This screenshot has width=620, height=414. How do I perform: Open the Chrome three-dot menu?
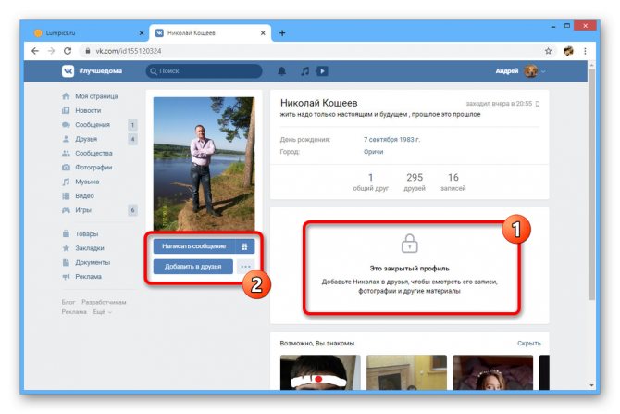[x=585, y=51]
